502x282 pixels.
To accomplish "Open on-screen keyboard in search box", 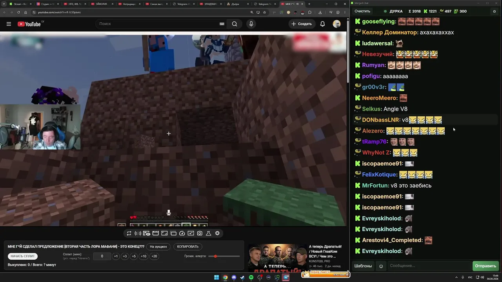I will [222, 24].
